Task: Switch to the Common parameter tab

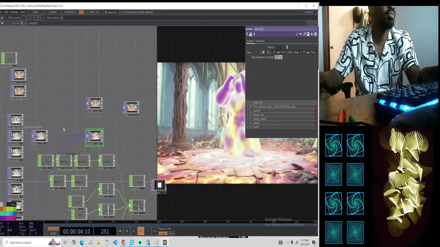Action: coord(260,41)
